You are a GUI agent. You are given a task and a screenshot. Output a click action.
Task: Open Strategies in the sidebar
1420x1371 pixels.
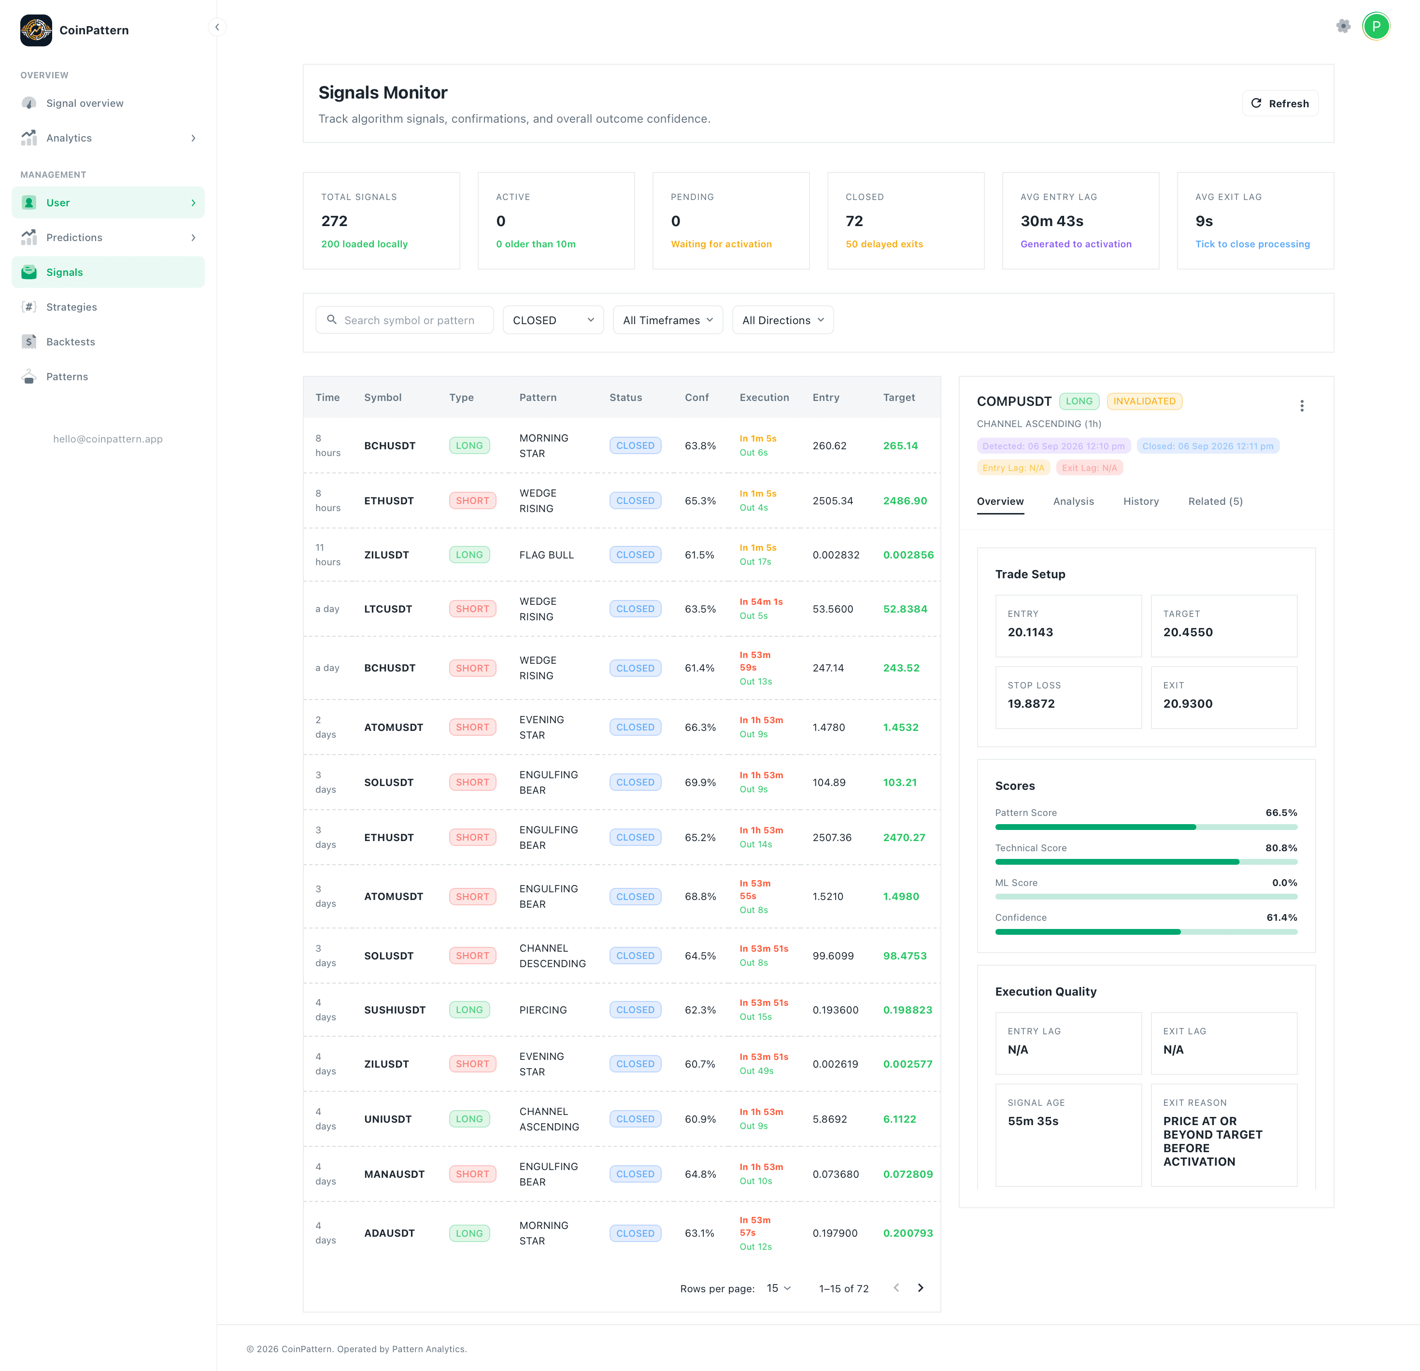(108, 307)
